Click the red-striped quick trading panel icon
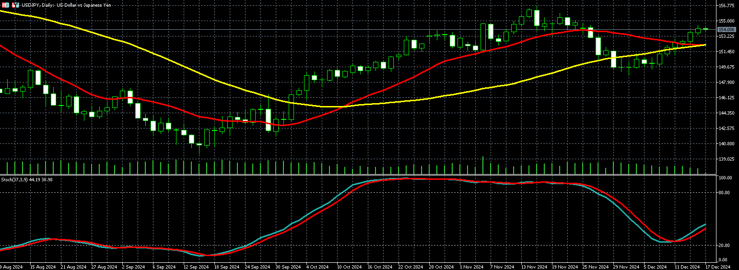Screen dimensions: 739x270 coord(6,5)
